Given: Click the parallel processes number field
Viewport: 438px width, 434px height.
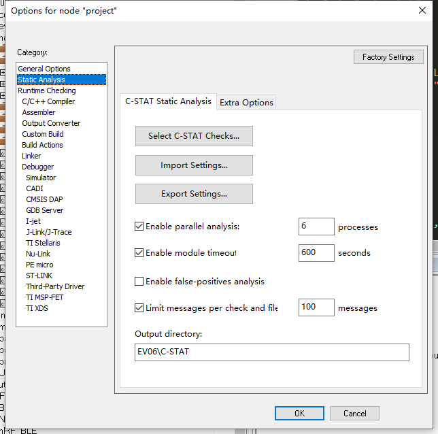Looking at the screenshot, I should click(x=316, y=227).
